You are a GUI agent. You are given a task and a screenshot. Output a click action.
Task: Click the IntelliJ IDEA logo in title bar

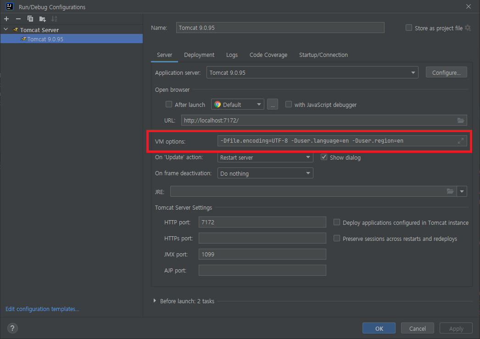tap(10, 6)
